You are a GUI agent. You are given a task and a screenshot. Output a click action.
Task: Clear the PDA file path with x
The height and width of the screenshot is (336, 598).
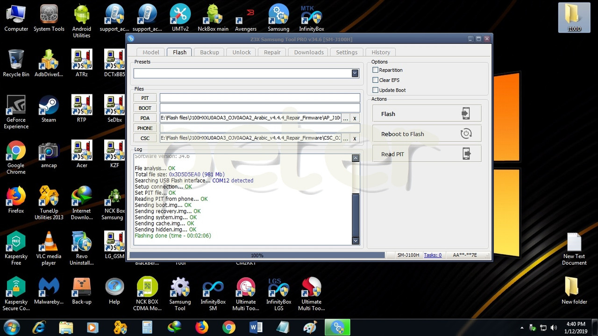pos(355,119)
